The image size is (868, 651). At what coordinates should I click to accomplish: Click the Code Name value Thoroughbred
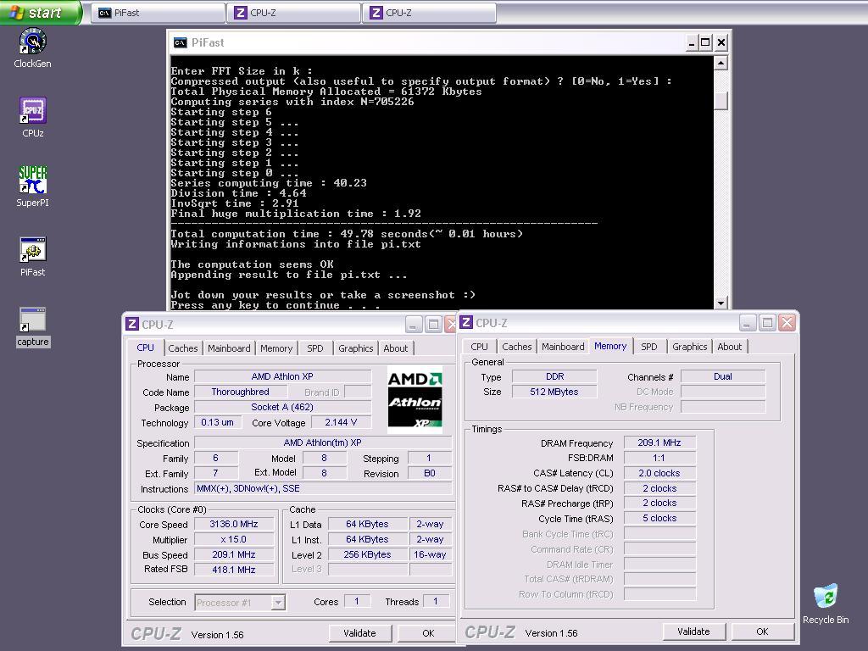[x=240, y=392]
